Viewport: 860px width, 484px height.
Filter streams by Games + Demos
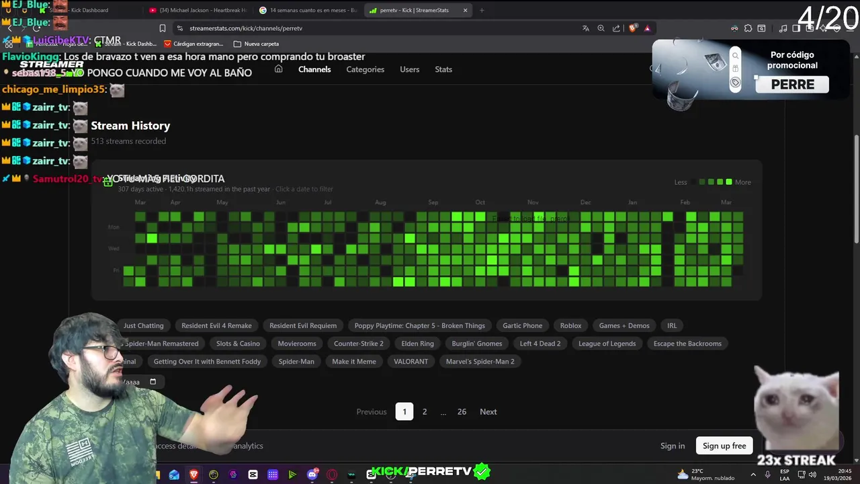[624, 325]
